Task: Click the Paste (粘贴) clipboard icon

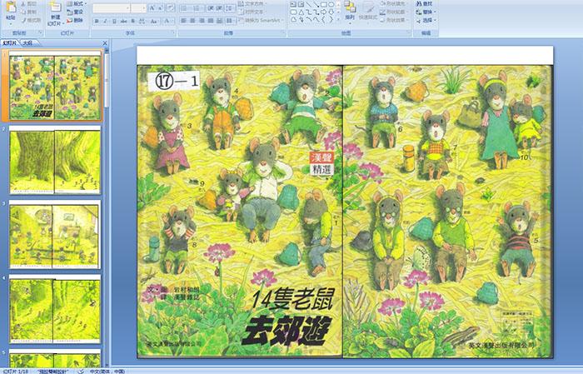Action: 11,7
